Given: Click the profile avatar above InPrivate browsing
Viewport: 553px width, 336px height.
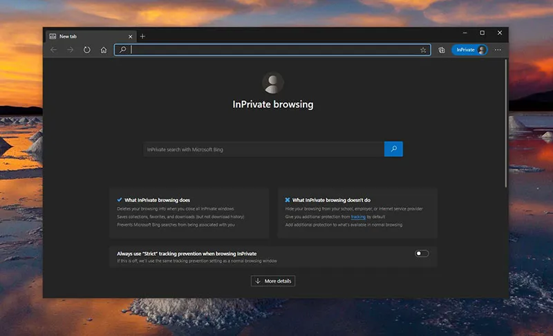Looking at the screenshot, I should [273, 83].
